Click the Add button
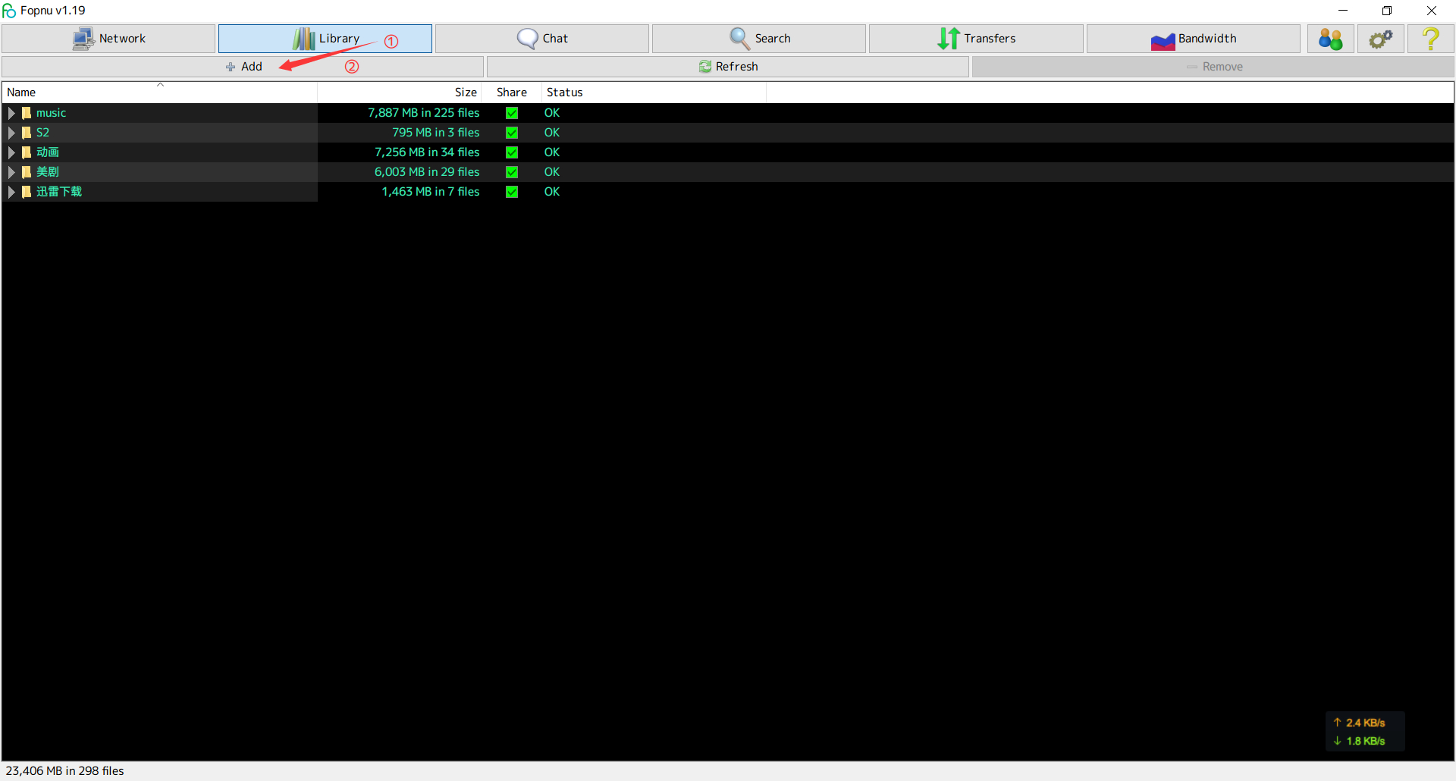Image resolution: width=1456 pixels, height=781 pixels. tap(243, 67)
